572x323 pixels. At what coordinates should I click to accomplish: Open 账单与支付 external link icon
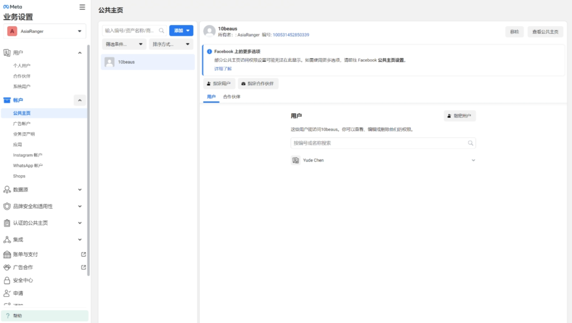click(x=83, y=254)
